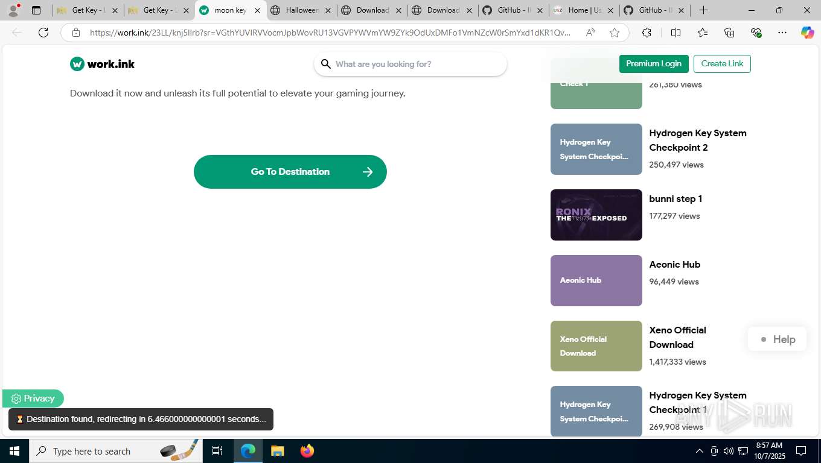View site information lock icon
This screenshot has height=463, width=821.
tap(75, 33)
